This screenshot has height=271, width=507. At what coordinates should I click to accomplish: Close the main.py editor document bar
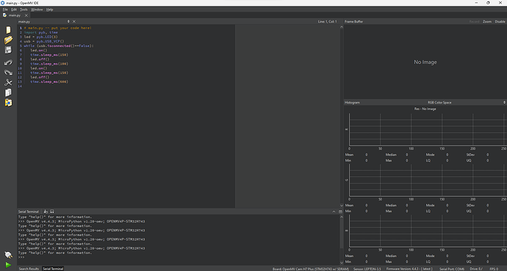click(74, 21)
